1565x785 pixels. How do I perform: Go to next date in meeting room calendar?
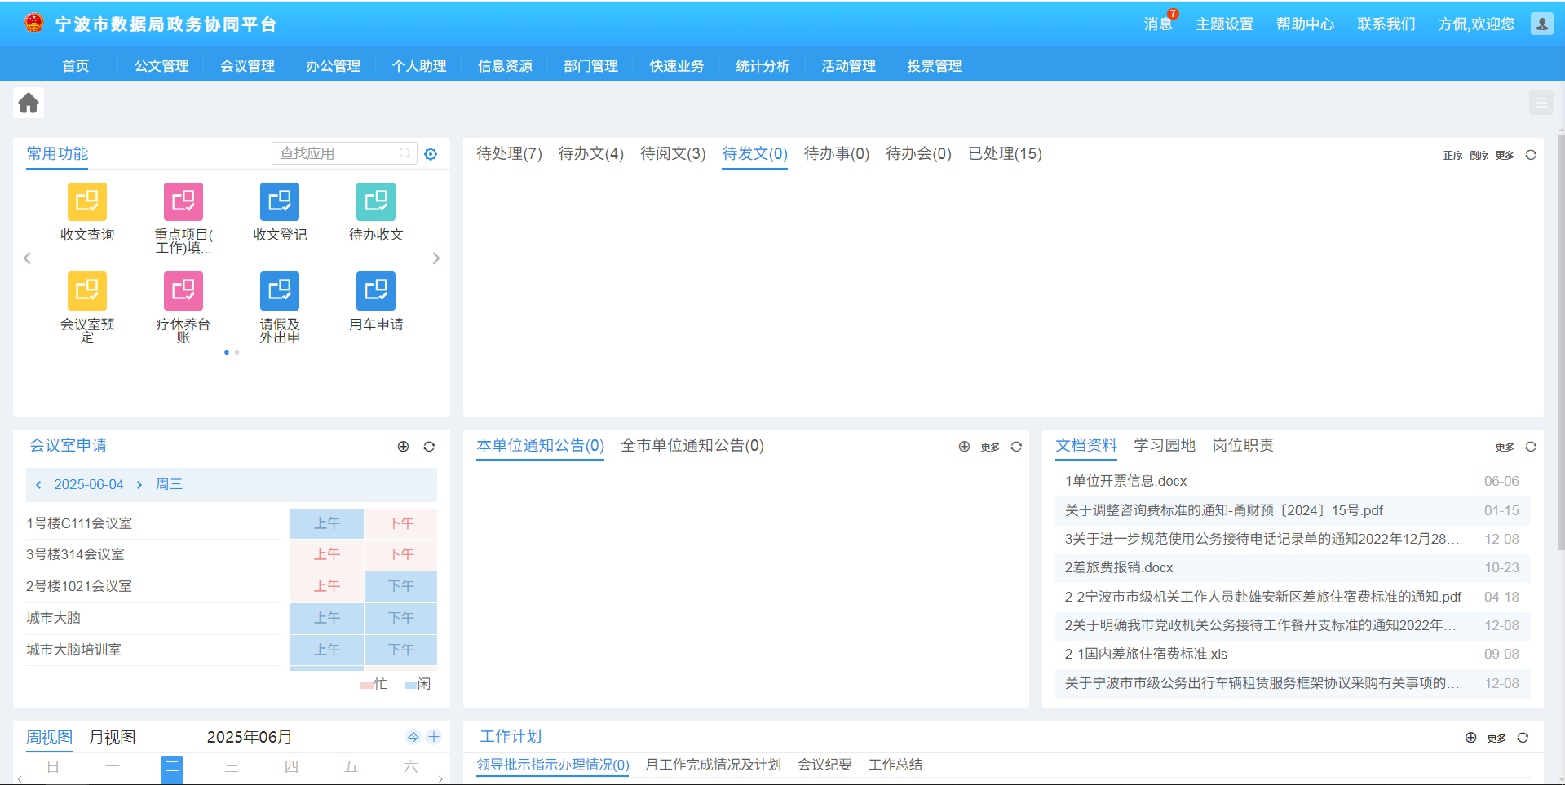tap(139, 485)
